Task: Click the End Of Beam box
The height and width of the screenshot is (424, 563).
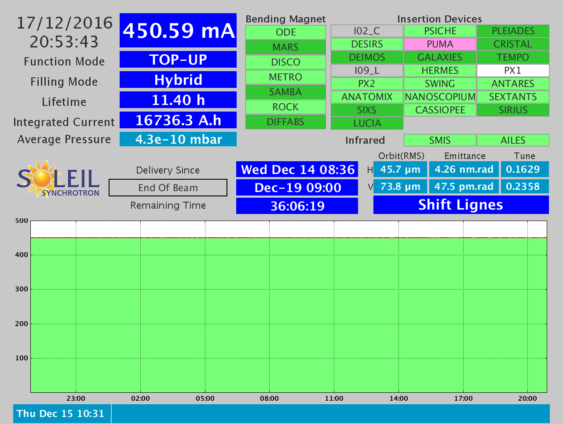Action: tap(168, 188)
